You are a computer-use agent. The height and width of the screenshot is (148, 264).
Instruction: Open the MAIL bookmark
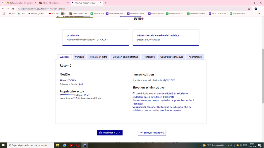pyautogui.click(x=12, y=14)
